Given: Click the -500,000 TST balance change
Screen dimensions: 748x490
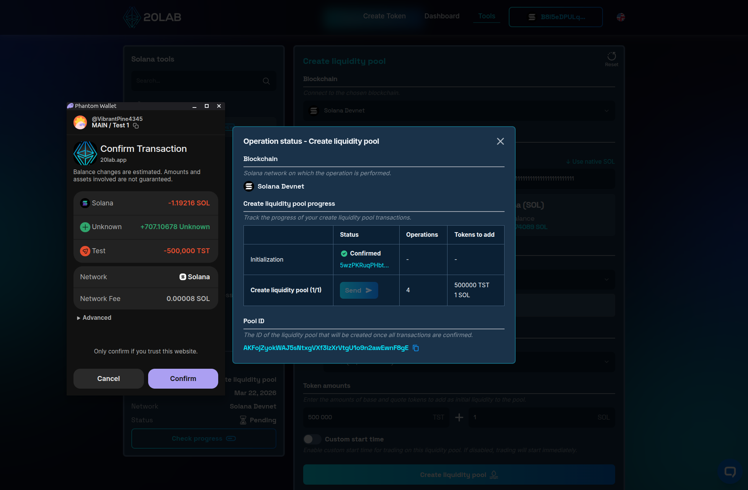Looking at the screenshot, I should click(187, 251).
